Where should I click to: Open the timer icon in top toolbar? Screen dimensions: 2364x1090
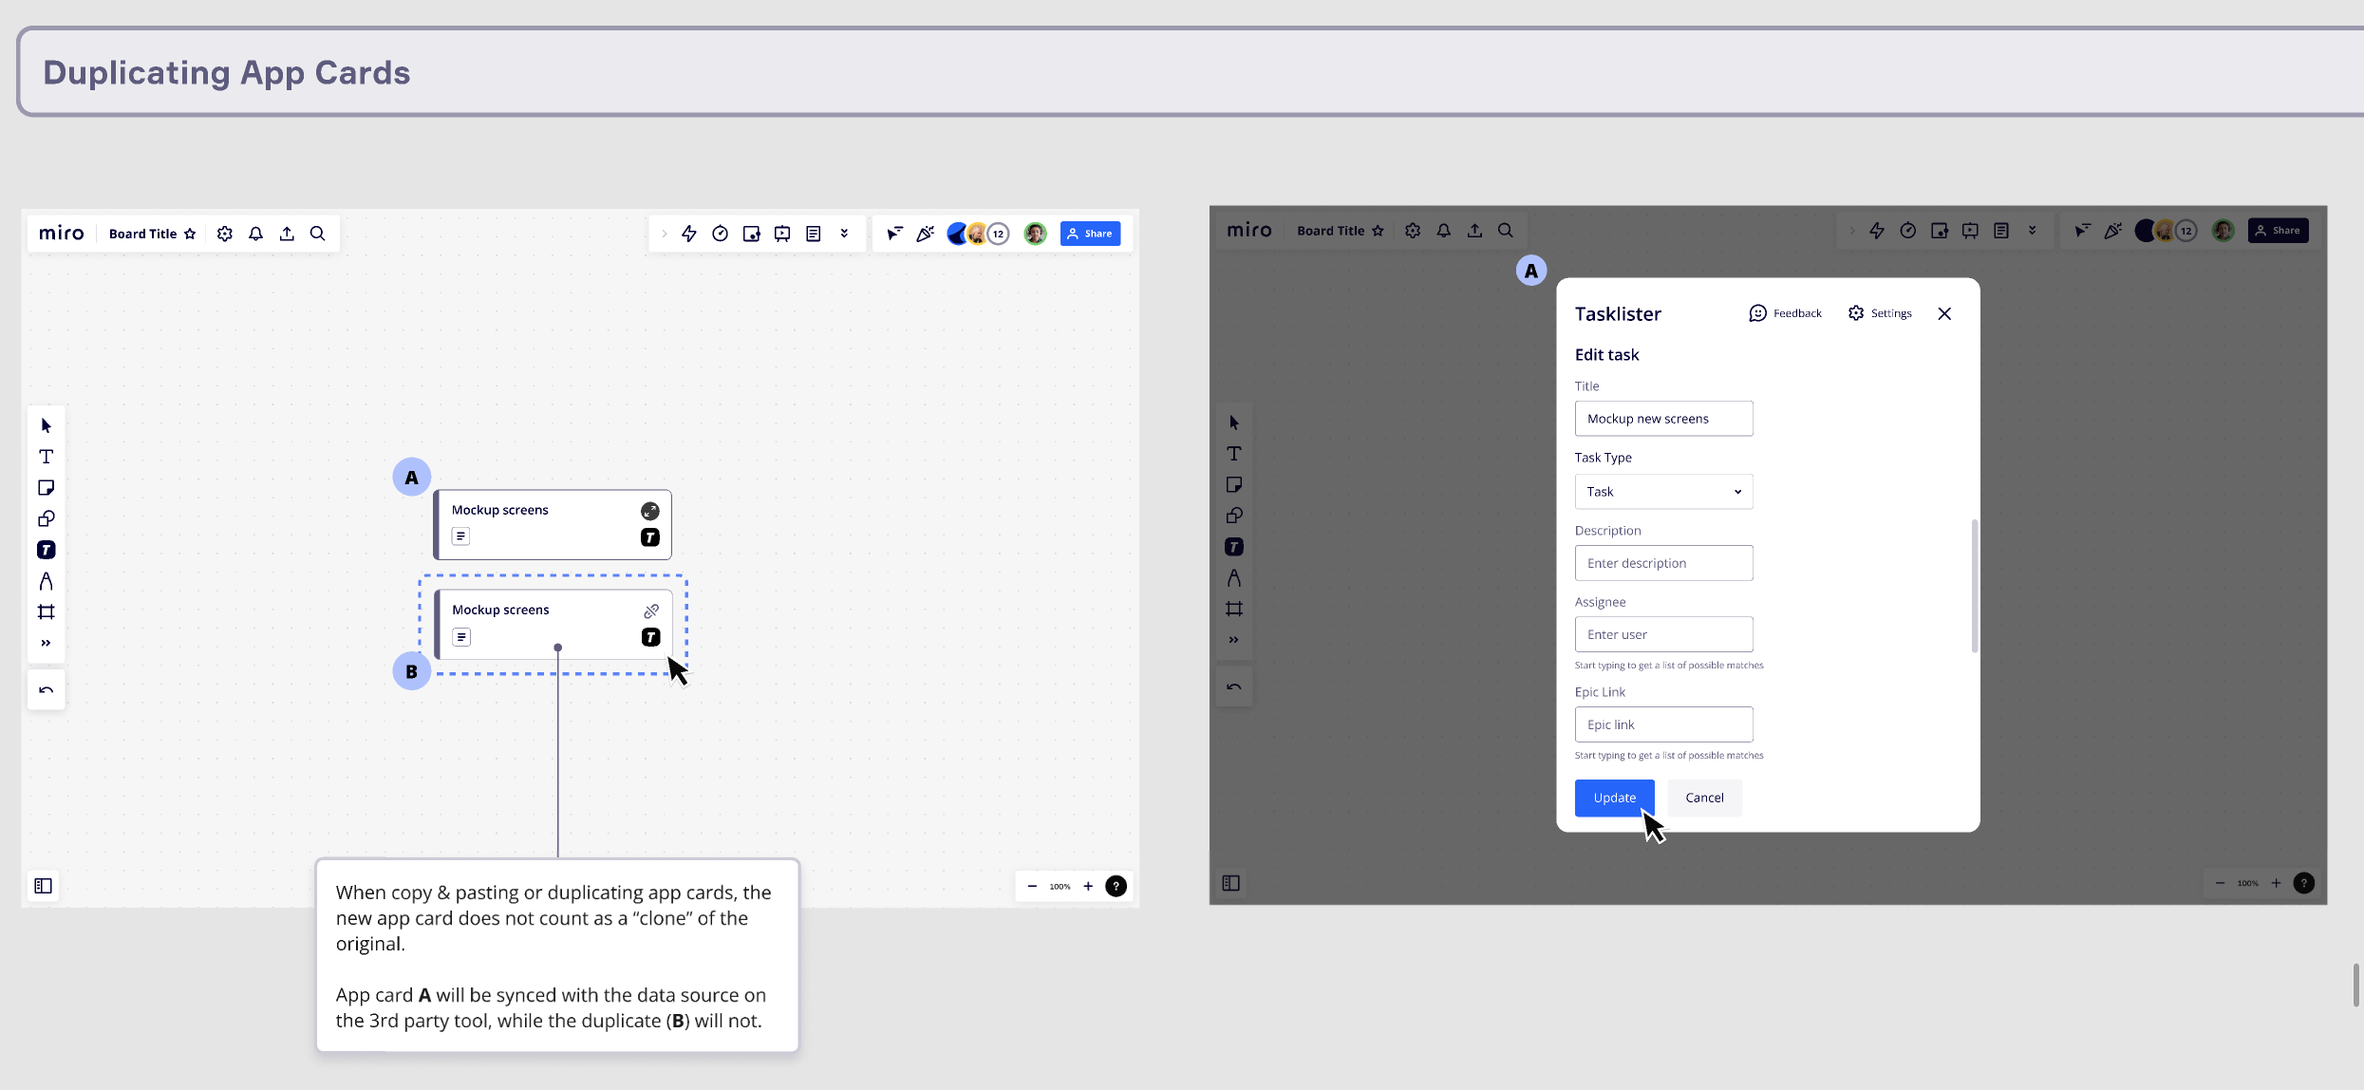(x=720, y=234)
